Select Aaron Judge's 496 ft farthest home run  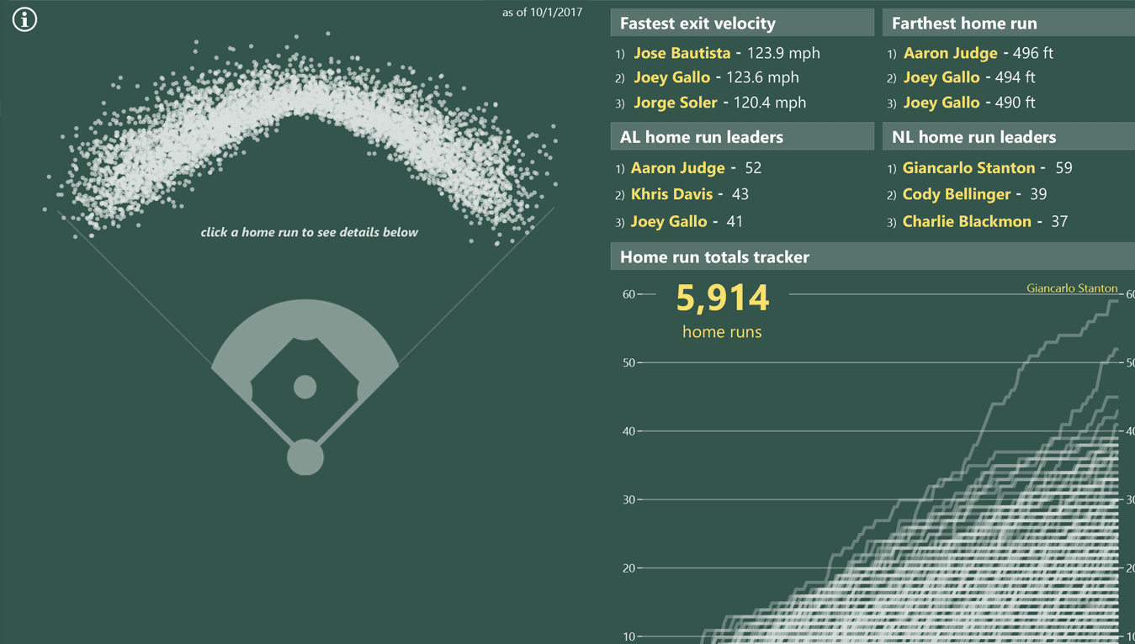coord(950,53)
